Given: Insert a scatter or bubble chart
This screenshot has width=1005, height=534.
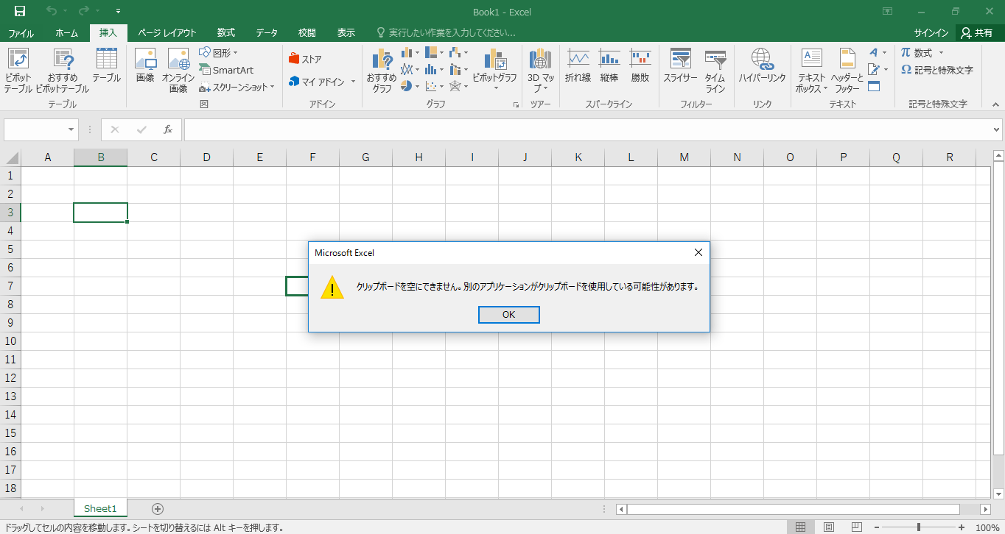Looking at the screenshot, I should (x=435, y=86).
